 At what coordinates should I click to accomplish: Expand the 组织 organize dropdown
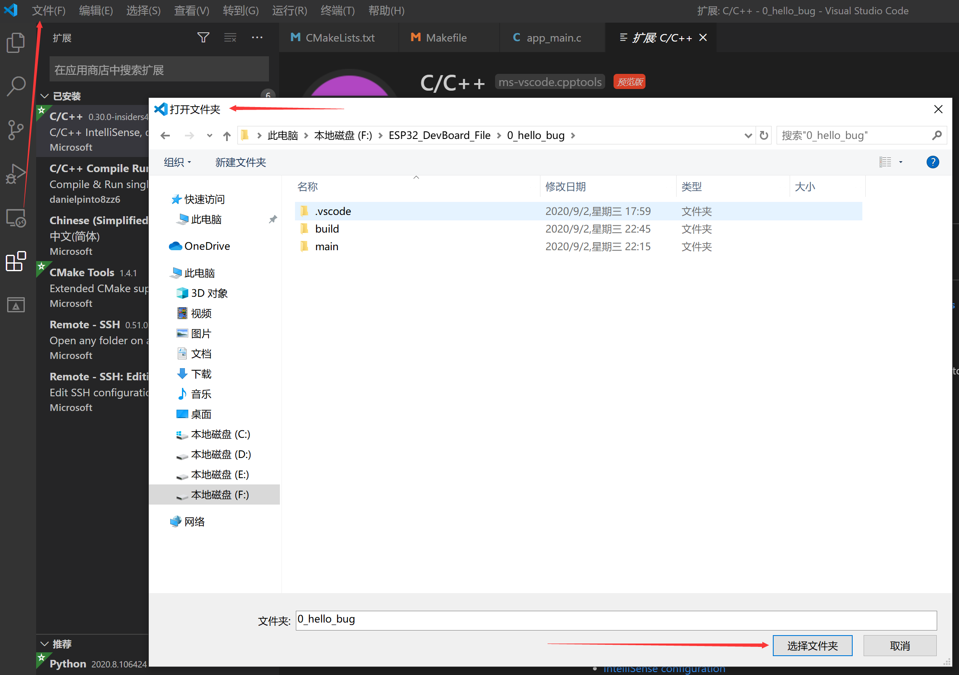pos(177,162)
